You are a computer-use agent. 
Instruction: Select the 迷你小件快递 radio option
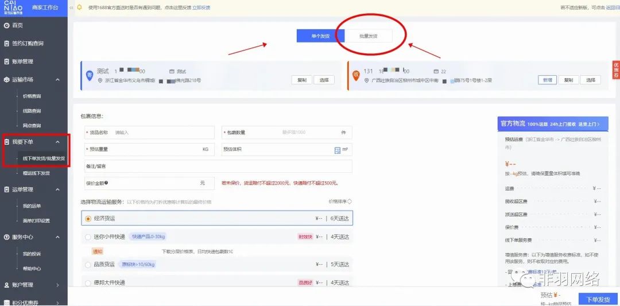[88, 237]
